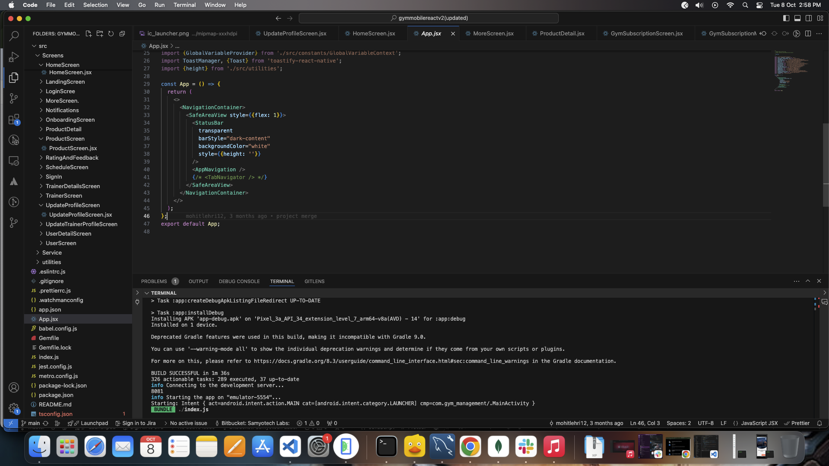The image size is (829, 466).
Task: Split the editor to the right
Action: coord(808,34)
